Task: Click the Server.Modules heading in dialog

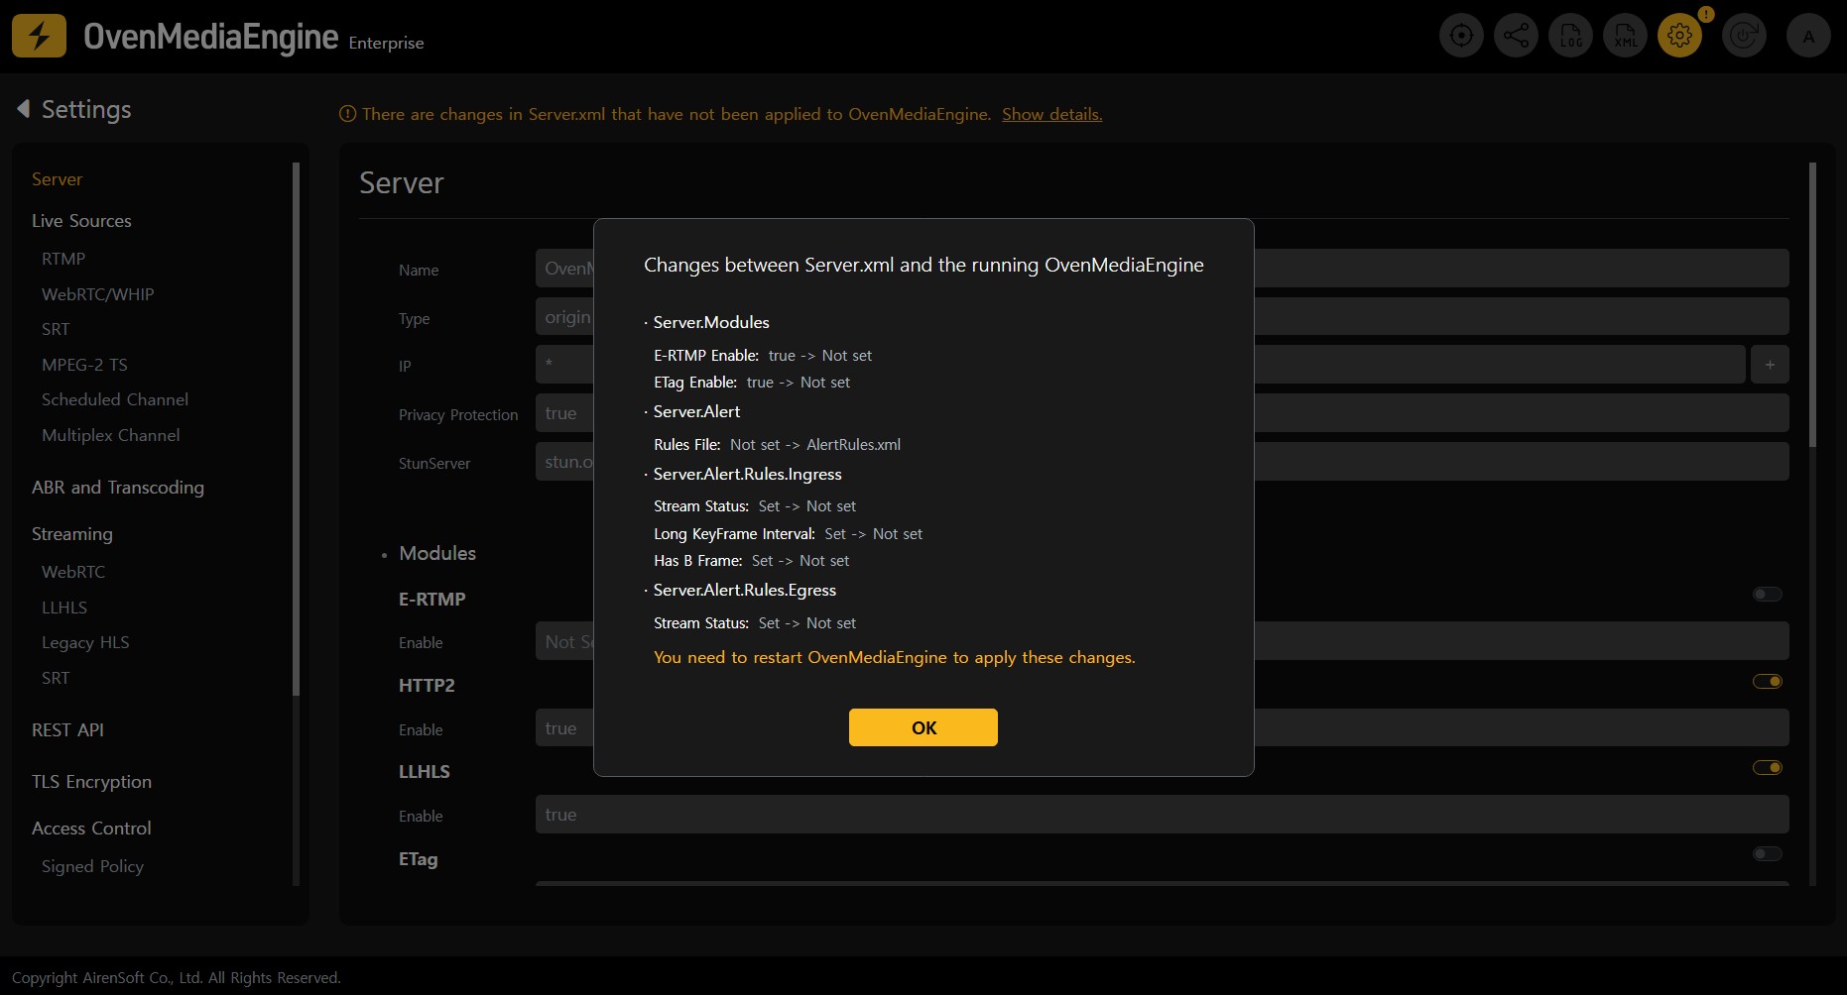Action: [x=711, y=322]
